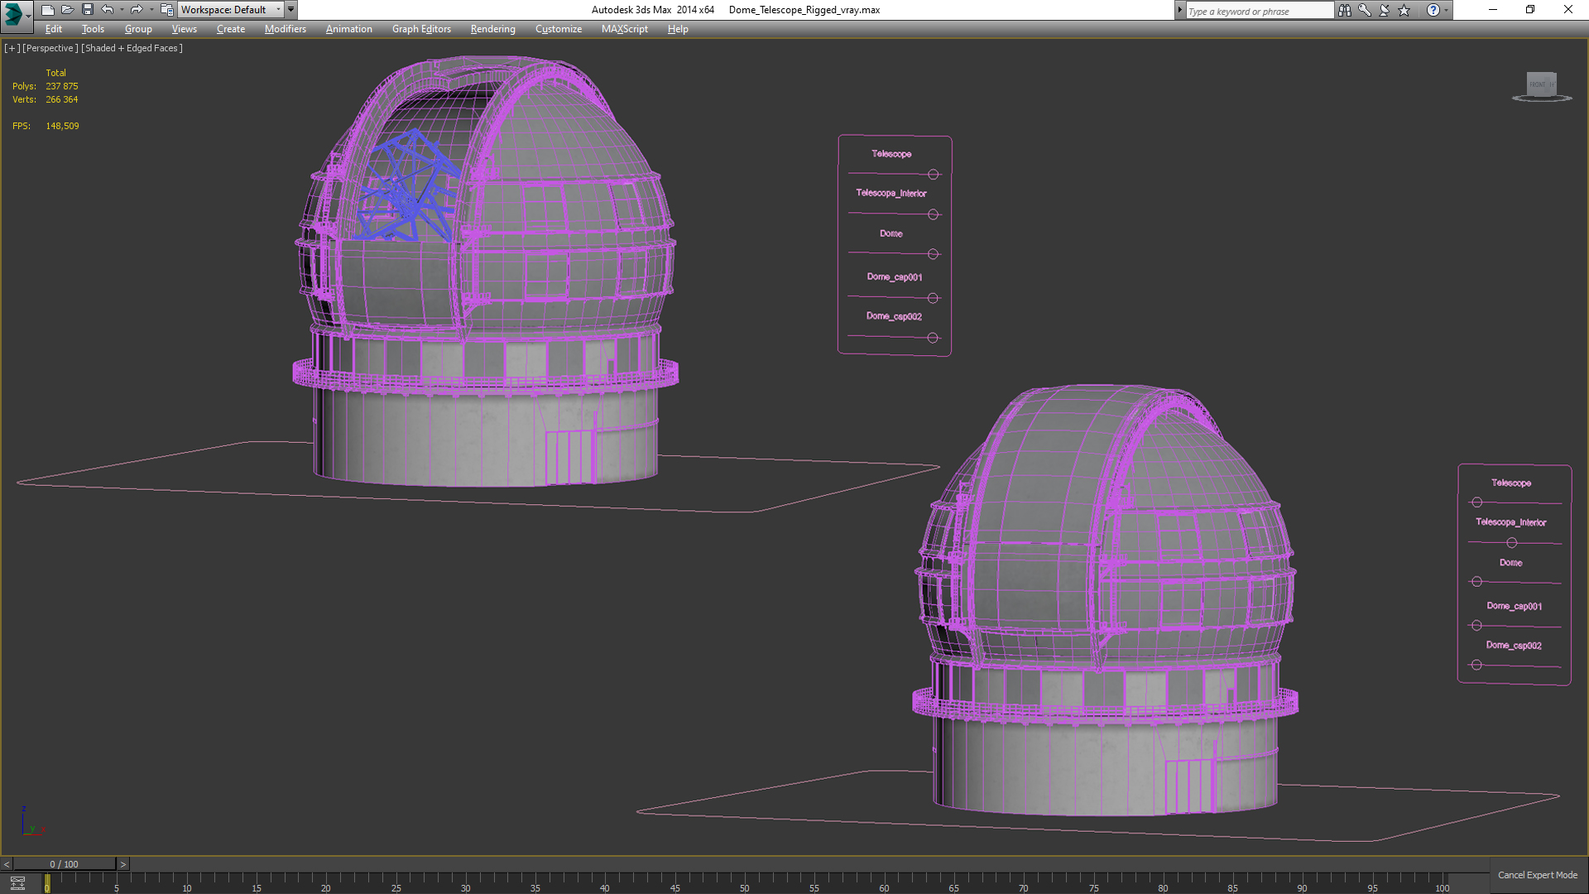This screenshot has width=1589, height=894.
Task: Open Favorites star icon
Action: coord(1404,10)
